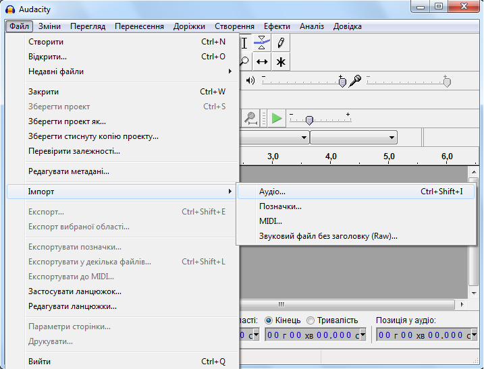This screenshot has width=484, height=369.
Task: Open the Перенесення menu
Action: pos(139,26)
